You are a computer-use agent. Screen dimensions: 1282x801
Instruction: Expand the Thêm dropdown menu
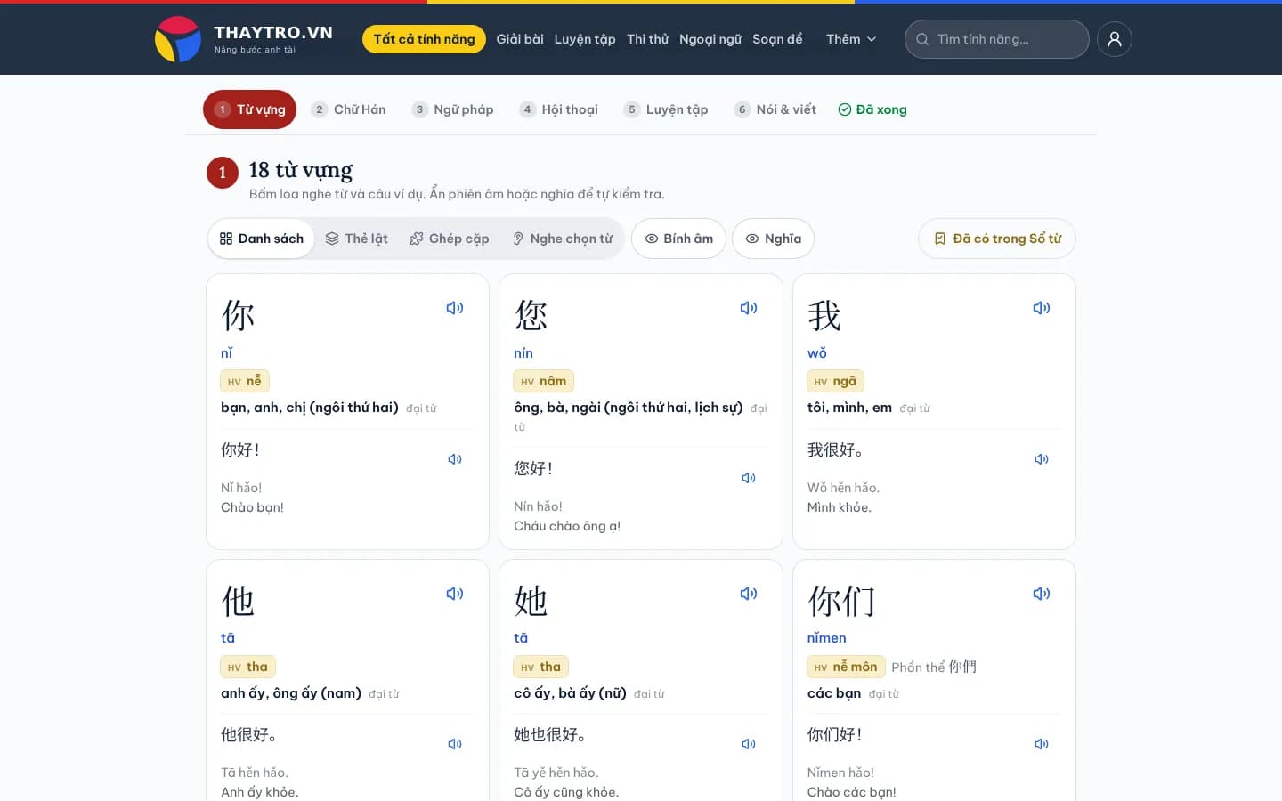pos(851,39)
